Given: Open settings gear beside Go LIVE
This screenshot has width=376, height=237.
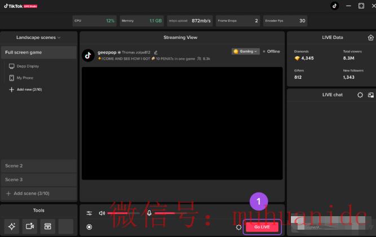Looking at the screenshot, I should [x=238, y=227].
